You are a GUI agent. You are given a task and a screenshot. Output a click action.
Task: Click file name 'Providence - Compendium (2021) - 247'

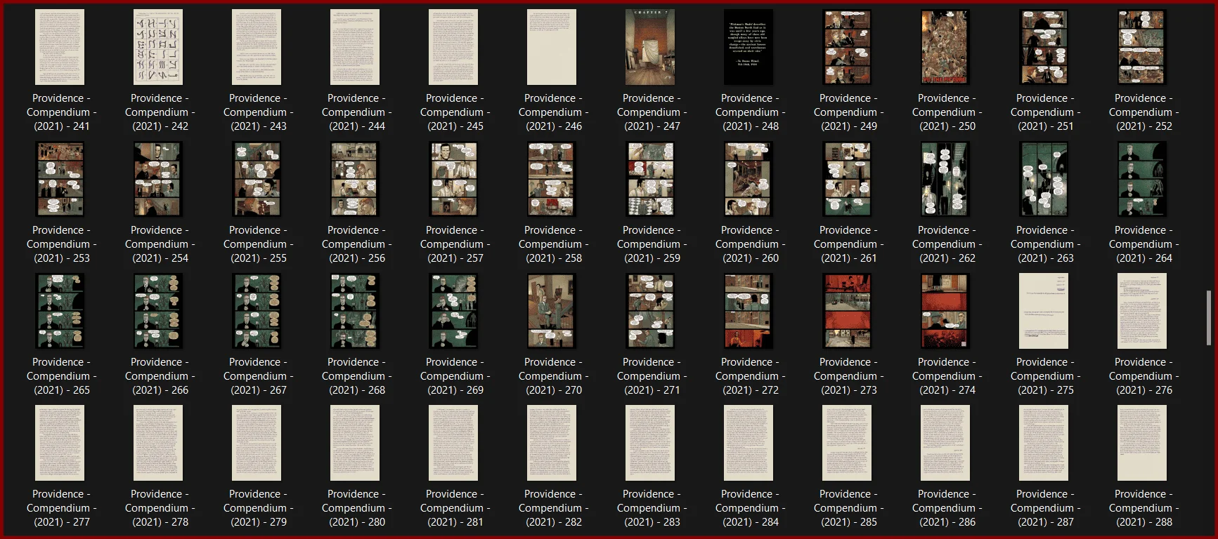(x=652, y=112)
